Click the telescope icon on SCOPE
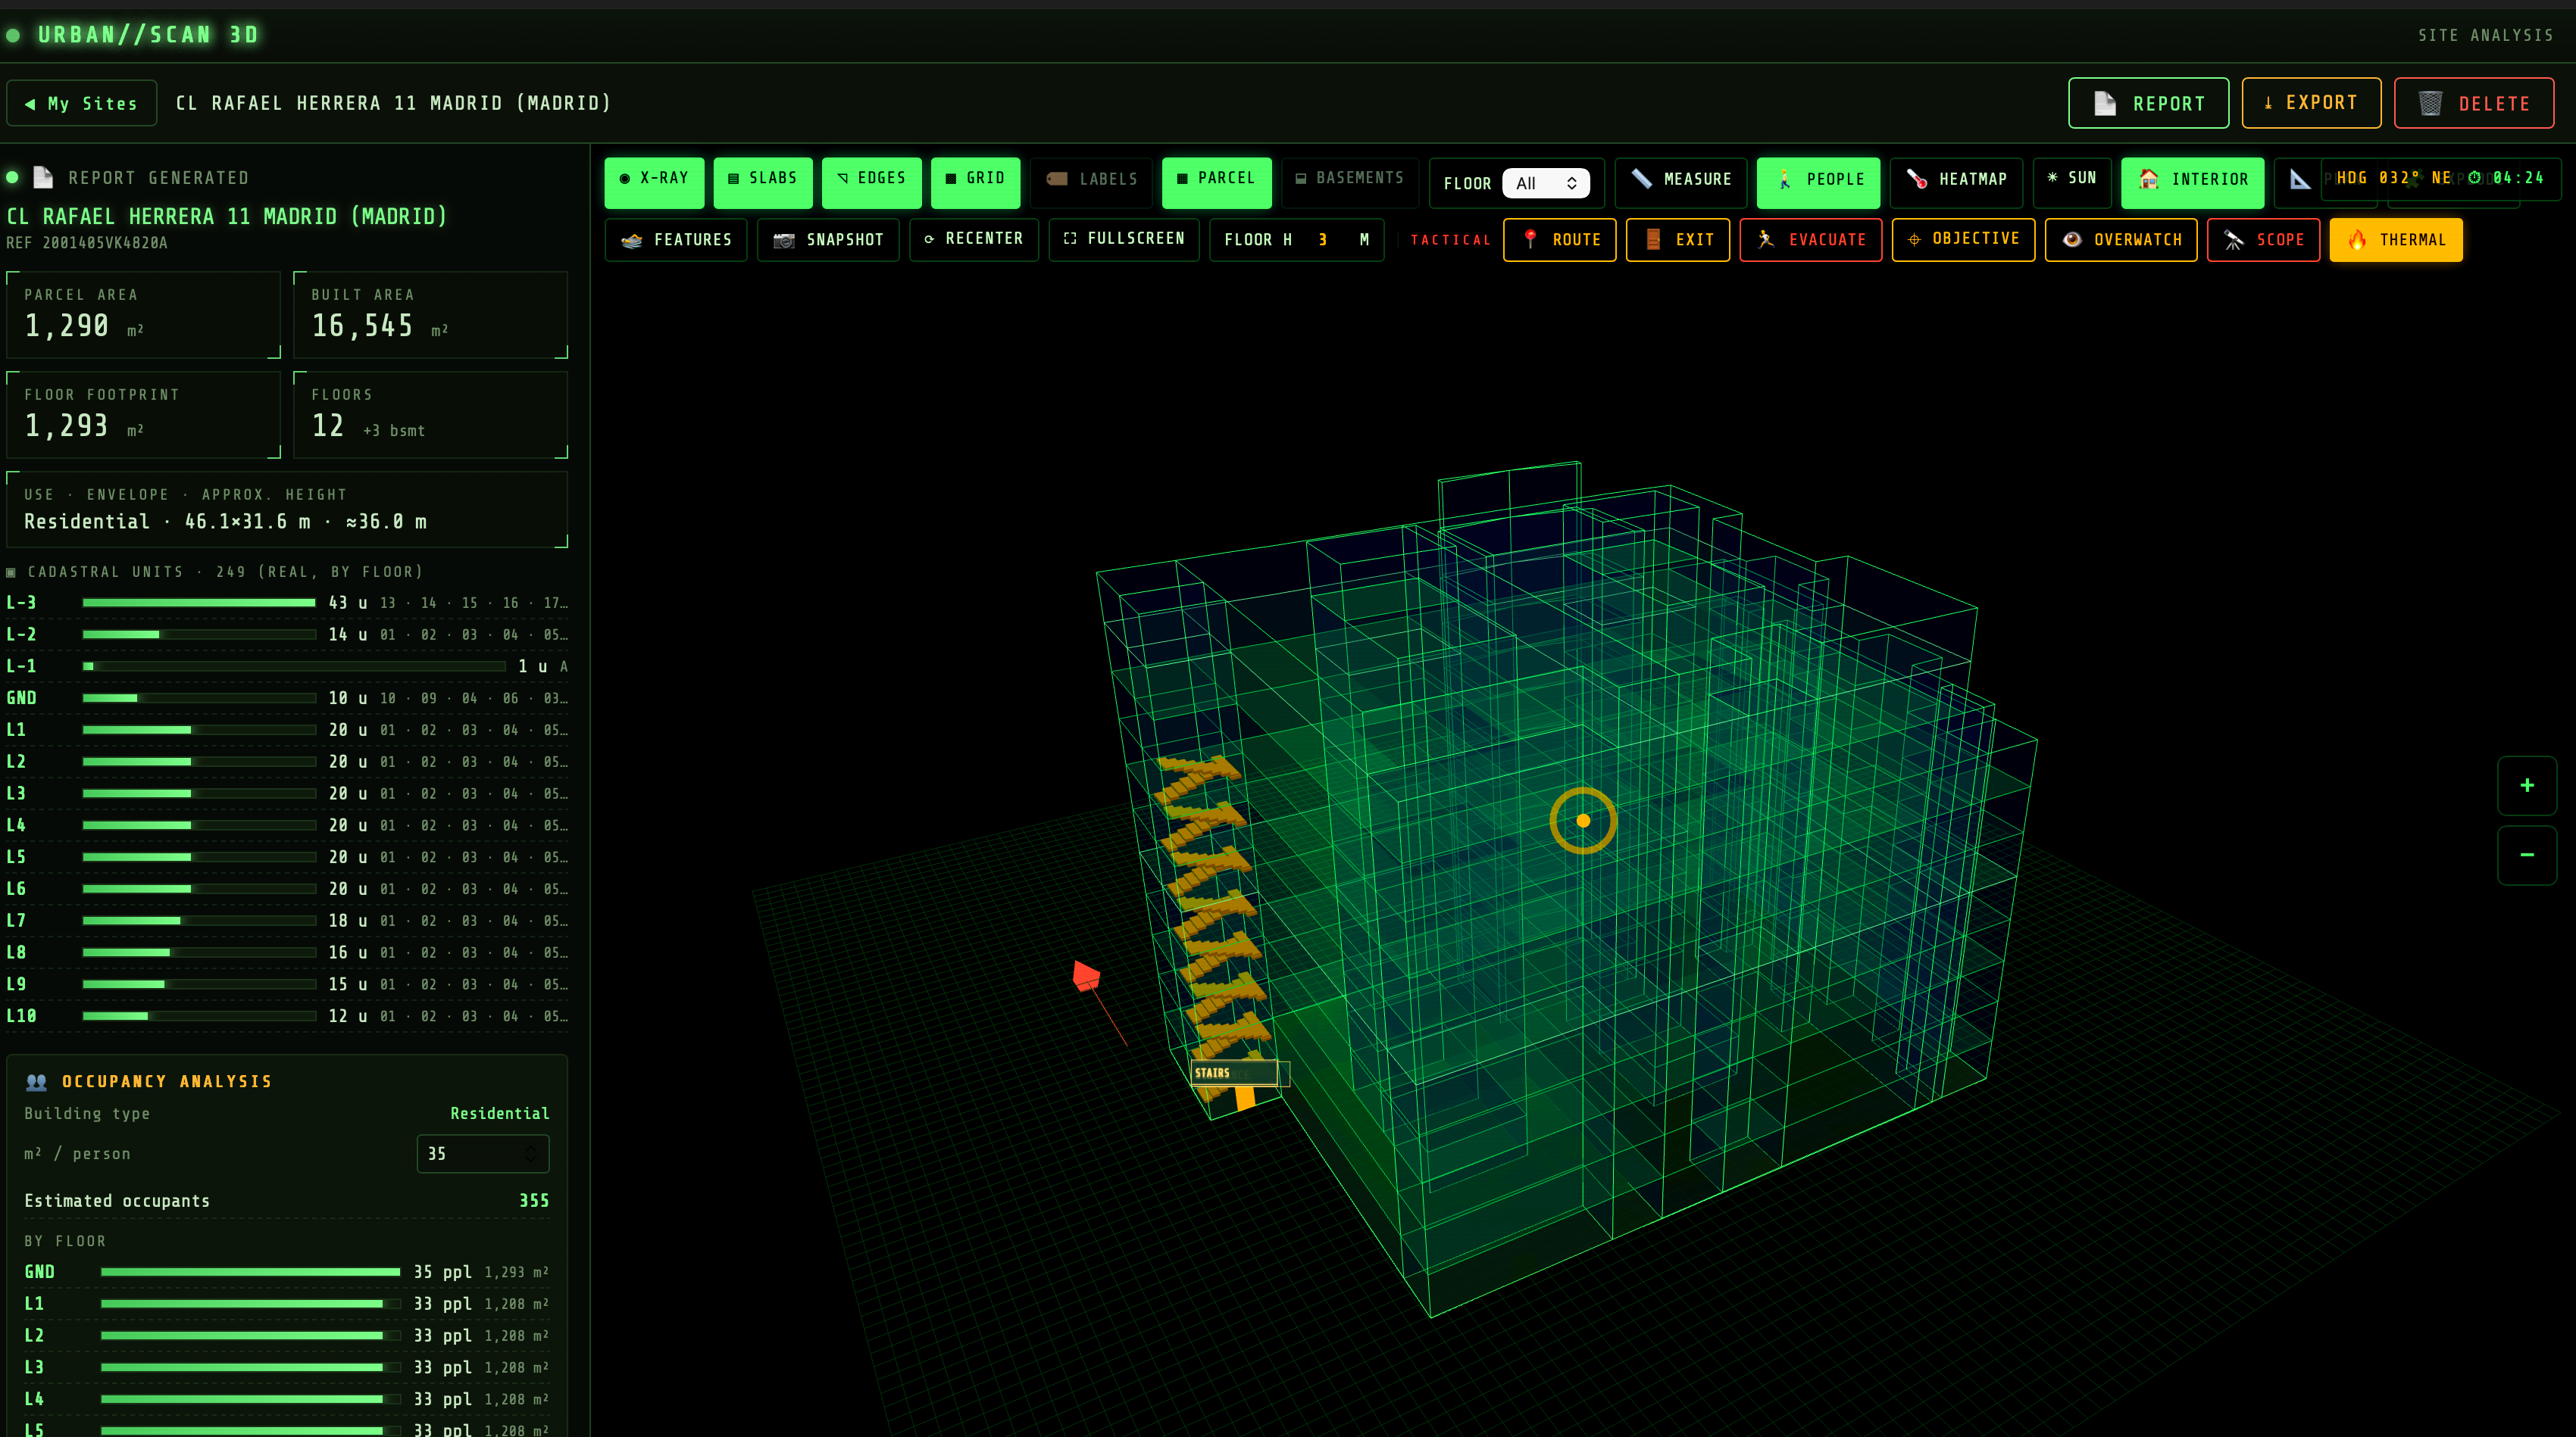Viewport: 2576px width, 1437px height. (2234, 240)
